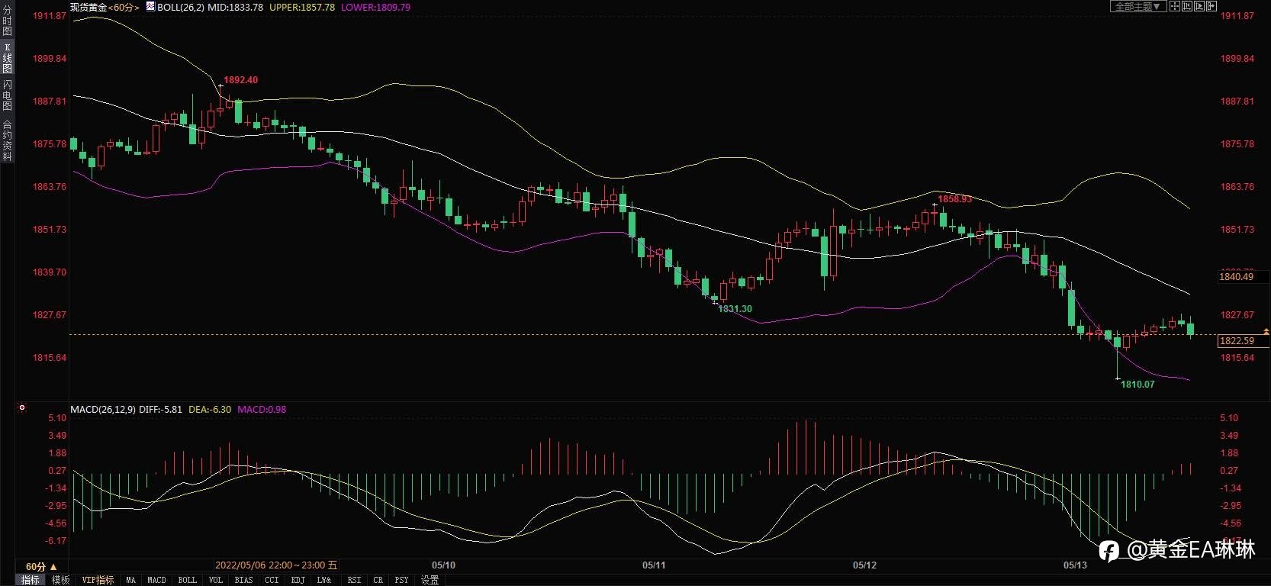Click the 05/12 date marker

pyautogui.click(x=864, y=565)
